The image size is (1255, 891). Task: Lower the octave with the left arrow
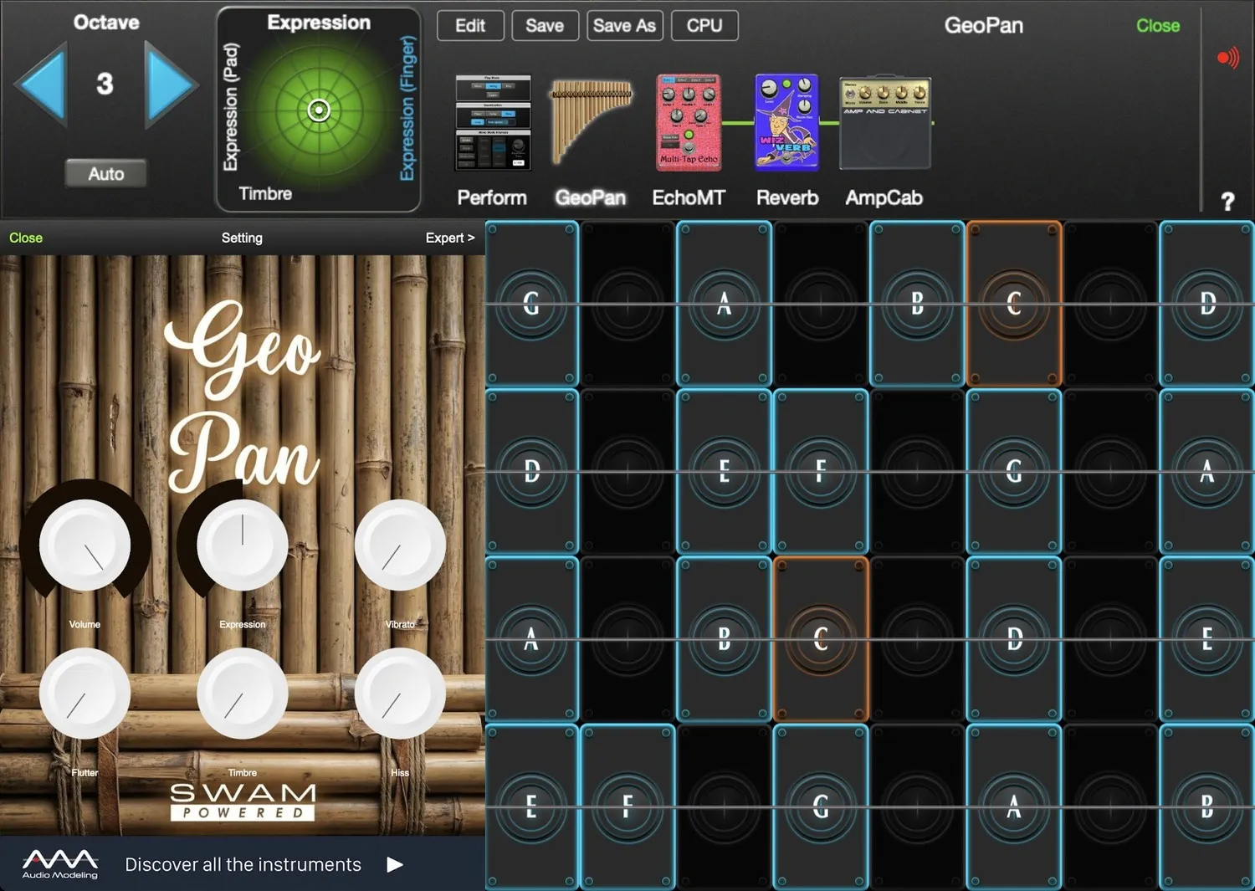(x=40, y=84)
